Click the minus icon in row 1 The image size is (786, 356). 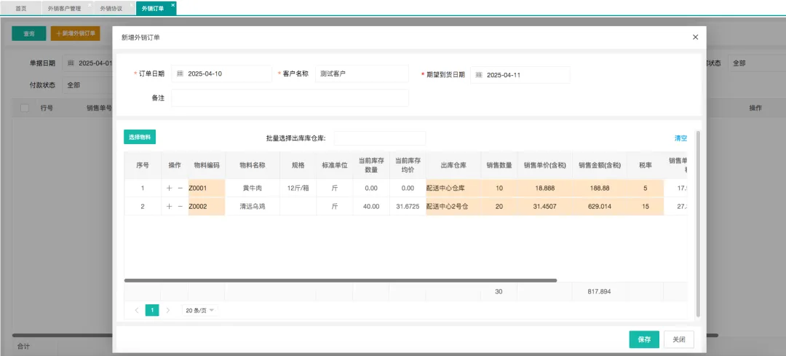pyautogui.click(x=180, y=189)
